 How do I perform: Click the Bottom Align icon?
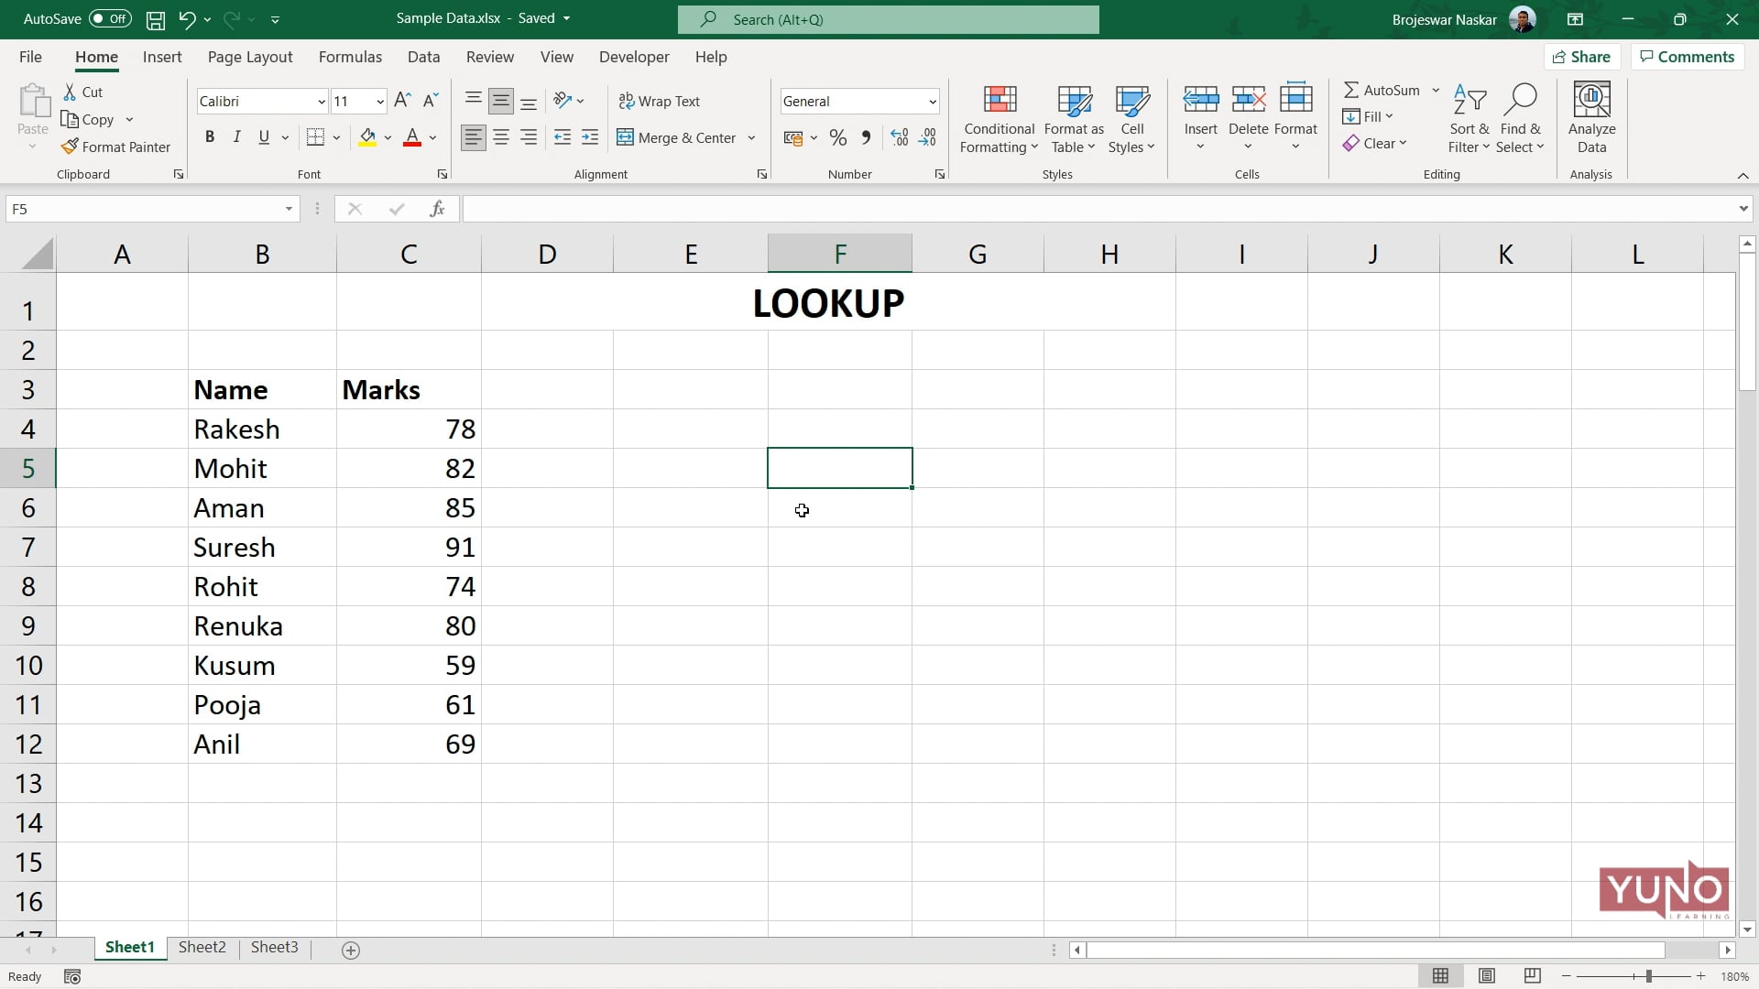(529, 101)
